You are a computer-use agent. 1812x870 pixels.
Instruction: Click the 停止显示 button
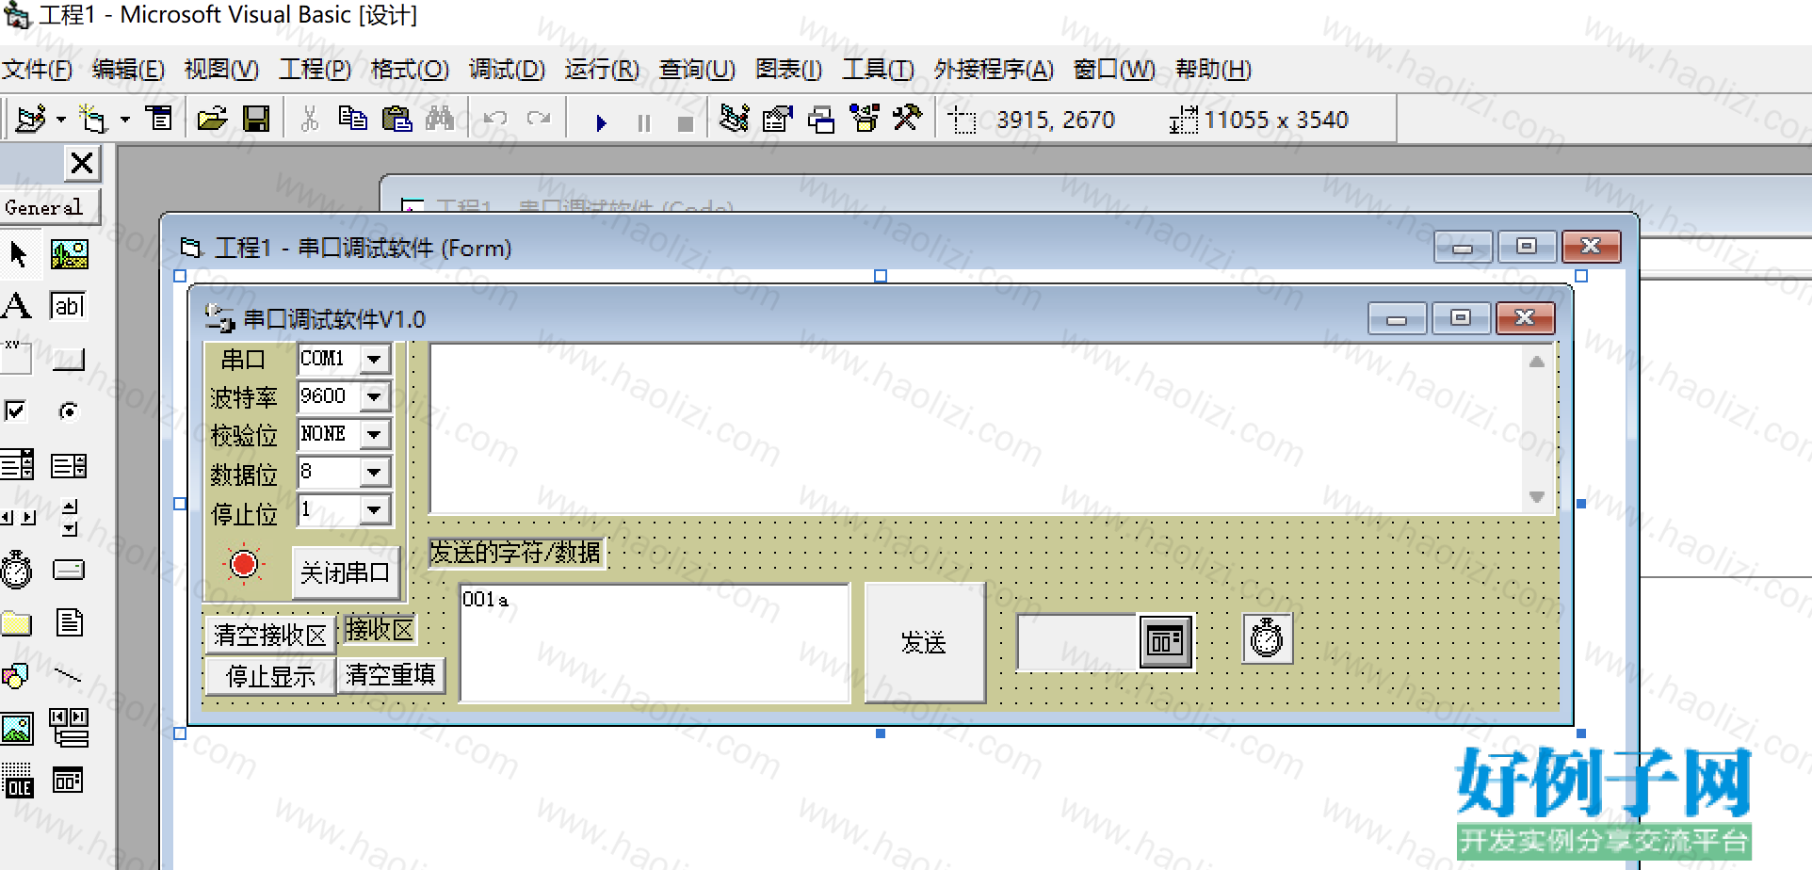tap(269, 676)
